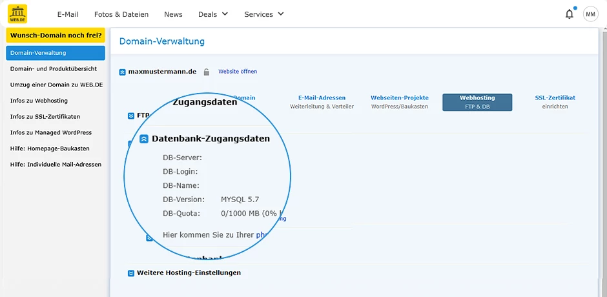Open Infos zu Webhosting
This screenshot has height=297, width=607.
tap(39, 101)
